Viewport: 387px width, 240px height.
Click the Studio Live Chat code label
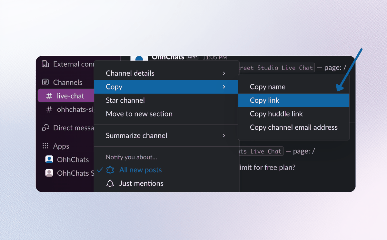pyautogui.click(x=276, y=68)
